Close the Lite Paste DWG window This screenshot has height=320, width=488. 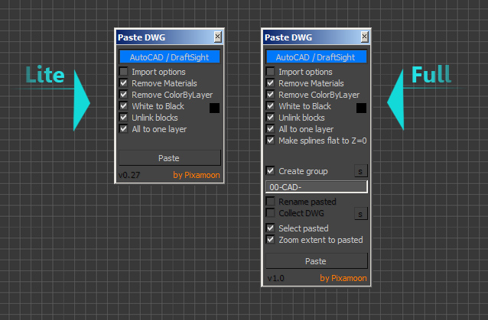[217, 37]
